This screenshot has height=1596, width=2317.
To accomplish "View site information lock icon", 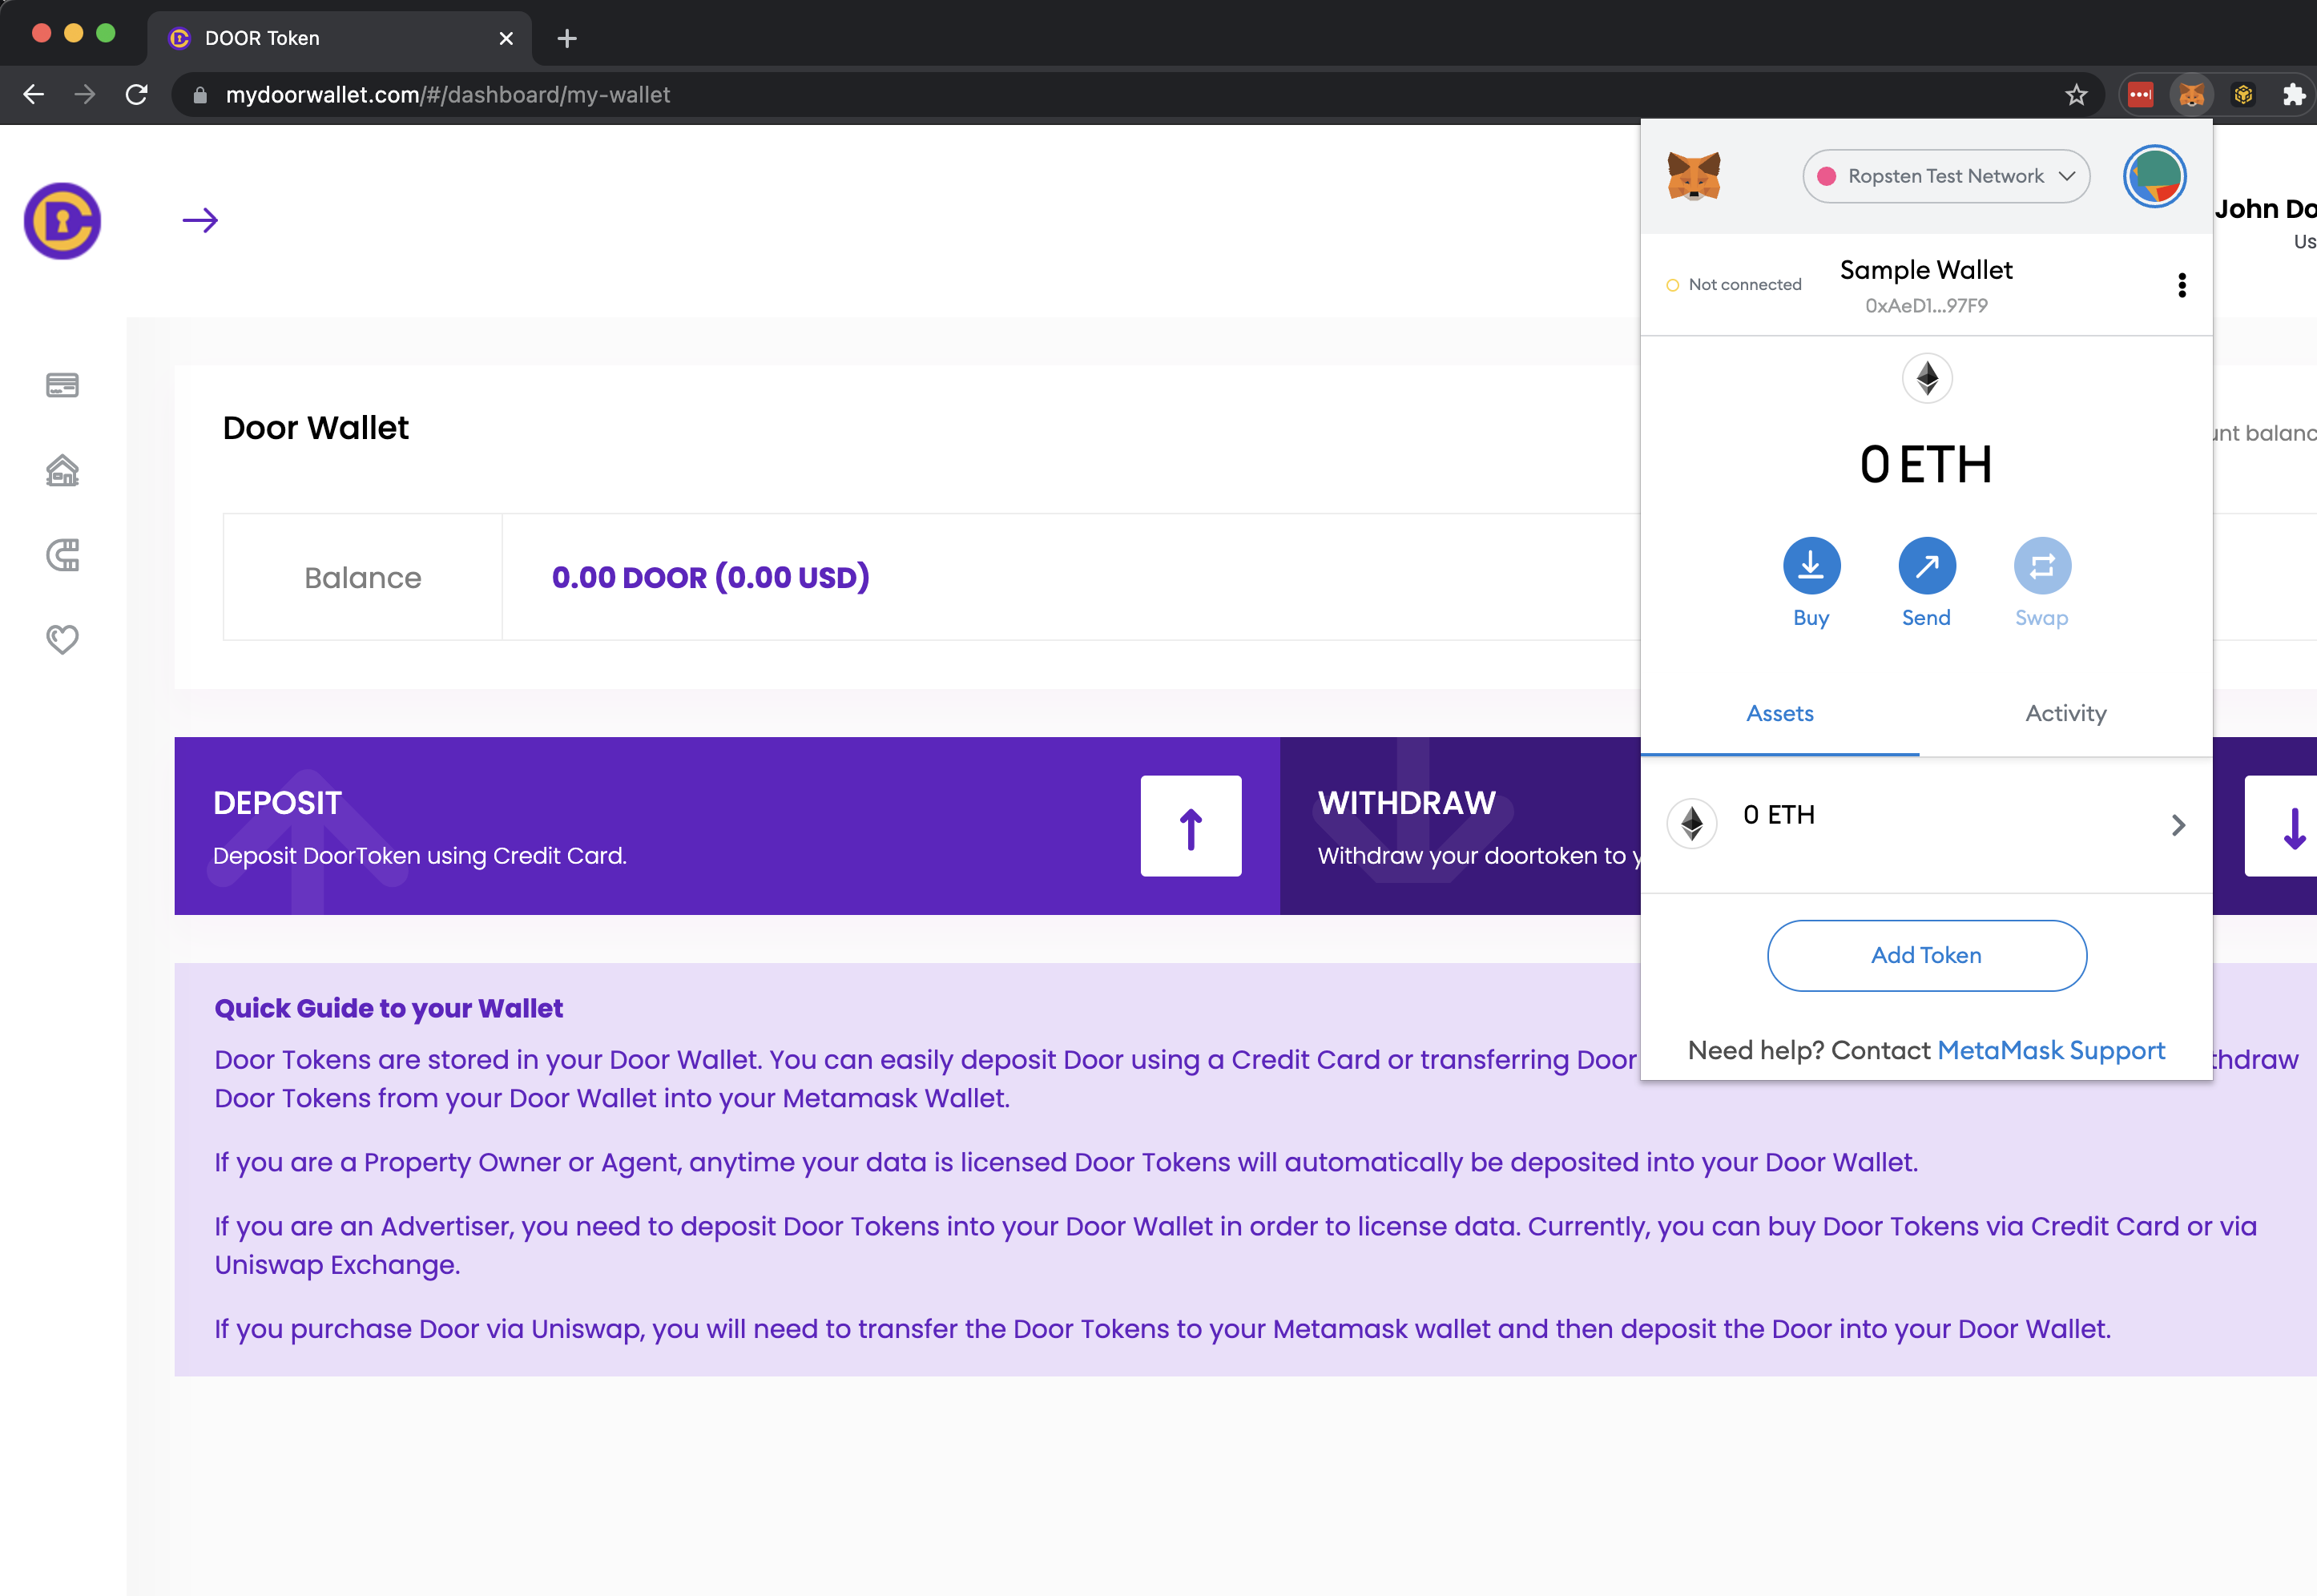I will click(200, 95).
